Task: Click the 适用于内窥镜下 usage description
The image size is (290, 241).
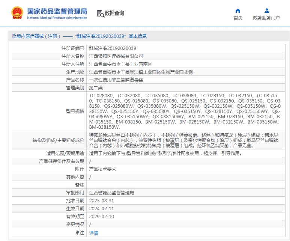Action: point(165,154)
